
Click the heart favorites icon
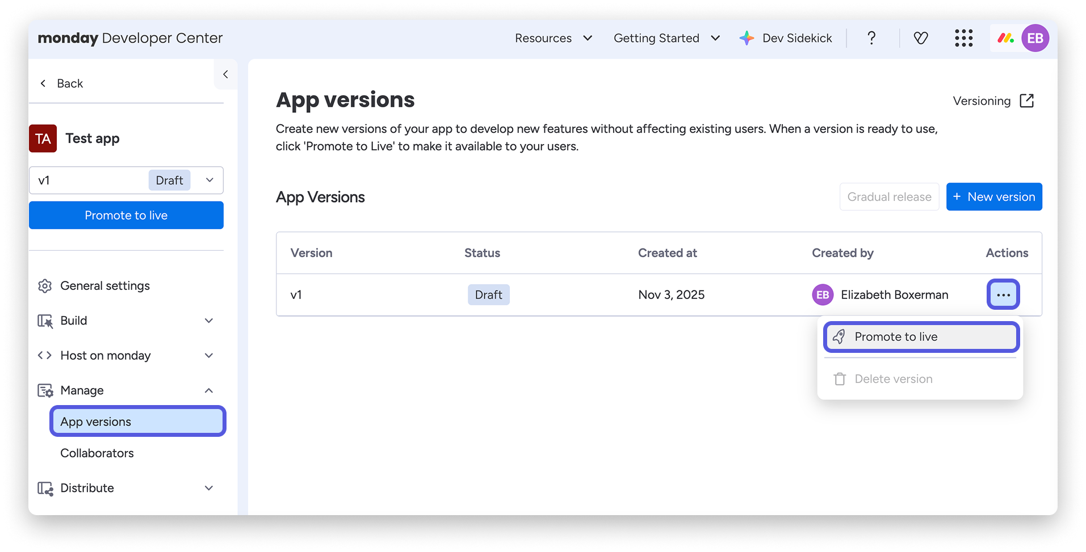pyautogui.click(x=920, y=38)
